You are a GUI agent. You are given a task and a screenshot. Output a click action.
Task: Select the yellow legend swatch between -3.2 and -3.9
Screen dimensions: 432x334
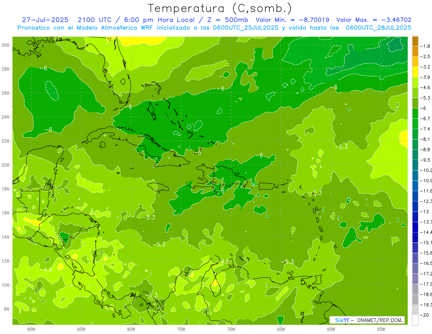coord(415,72)
